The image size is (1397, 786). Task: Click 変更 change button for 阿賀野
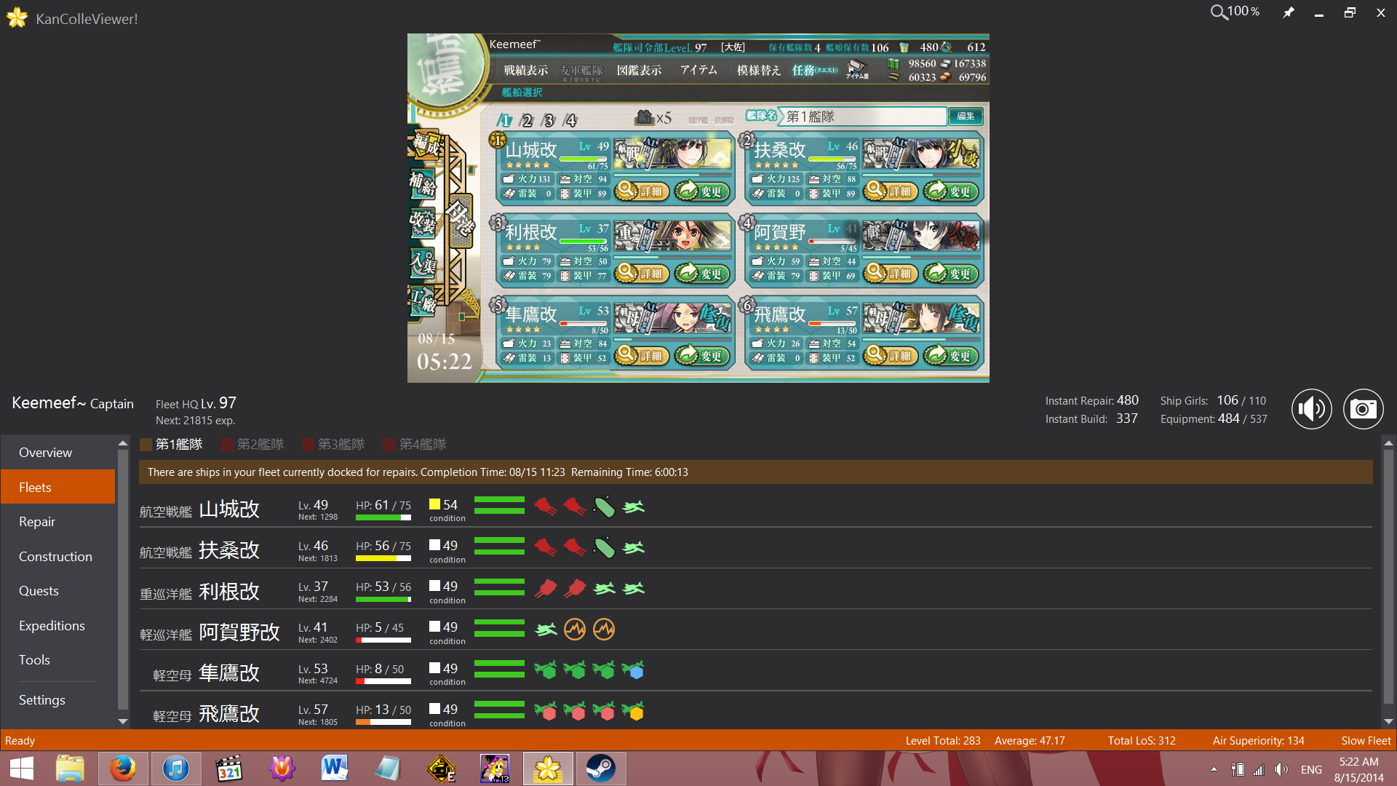click(951, 274)
